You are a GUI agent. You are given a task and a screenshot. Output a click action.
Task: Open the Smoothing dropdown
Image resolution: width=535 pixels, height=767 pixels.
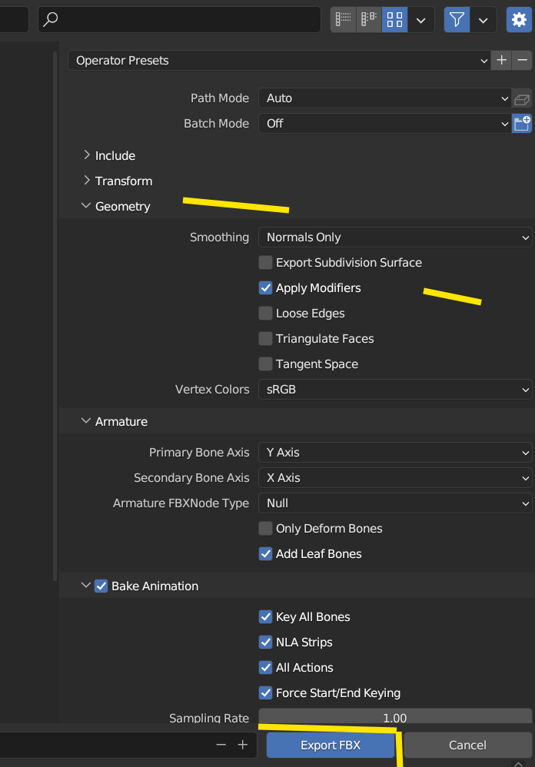coord(394,237)
